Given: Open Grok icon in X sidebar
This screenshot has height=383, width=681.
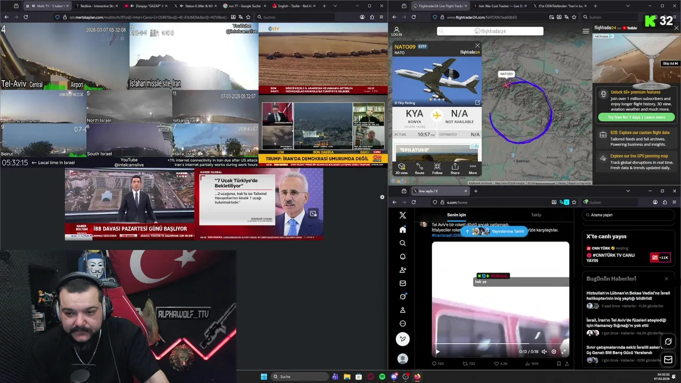Looking at the screenshot, I should point(403,296).
